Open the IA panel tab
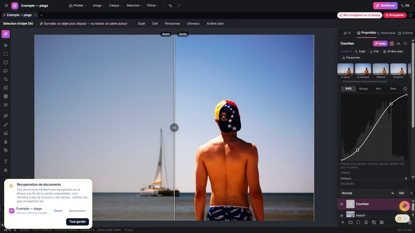The width and height of the screenshot is (415, 233). click(347, 33)
